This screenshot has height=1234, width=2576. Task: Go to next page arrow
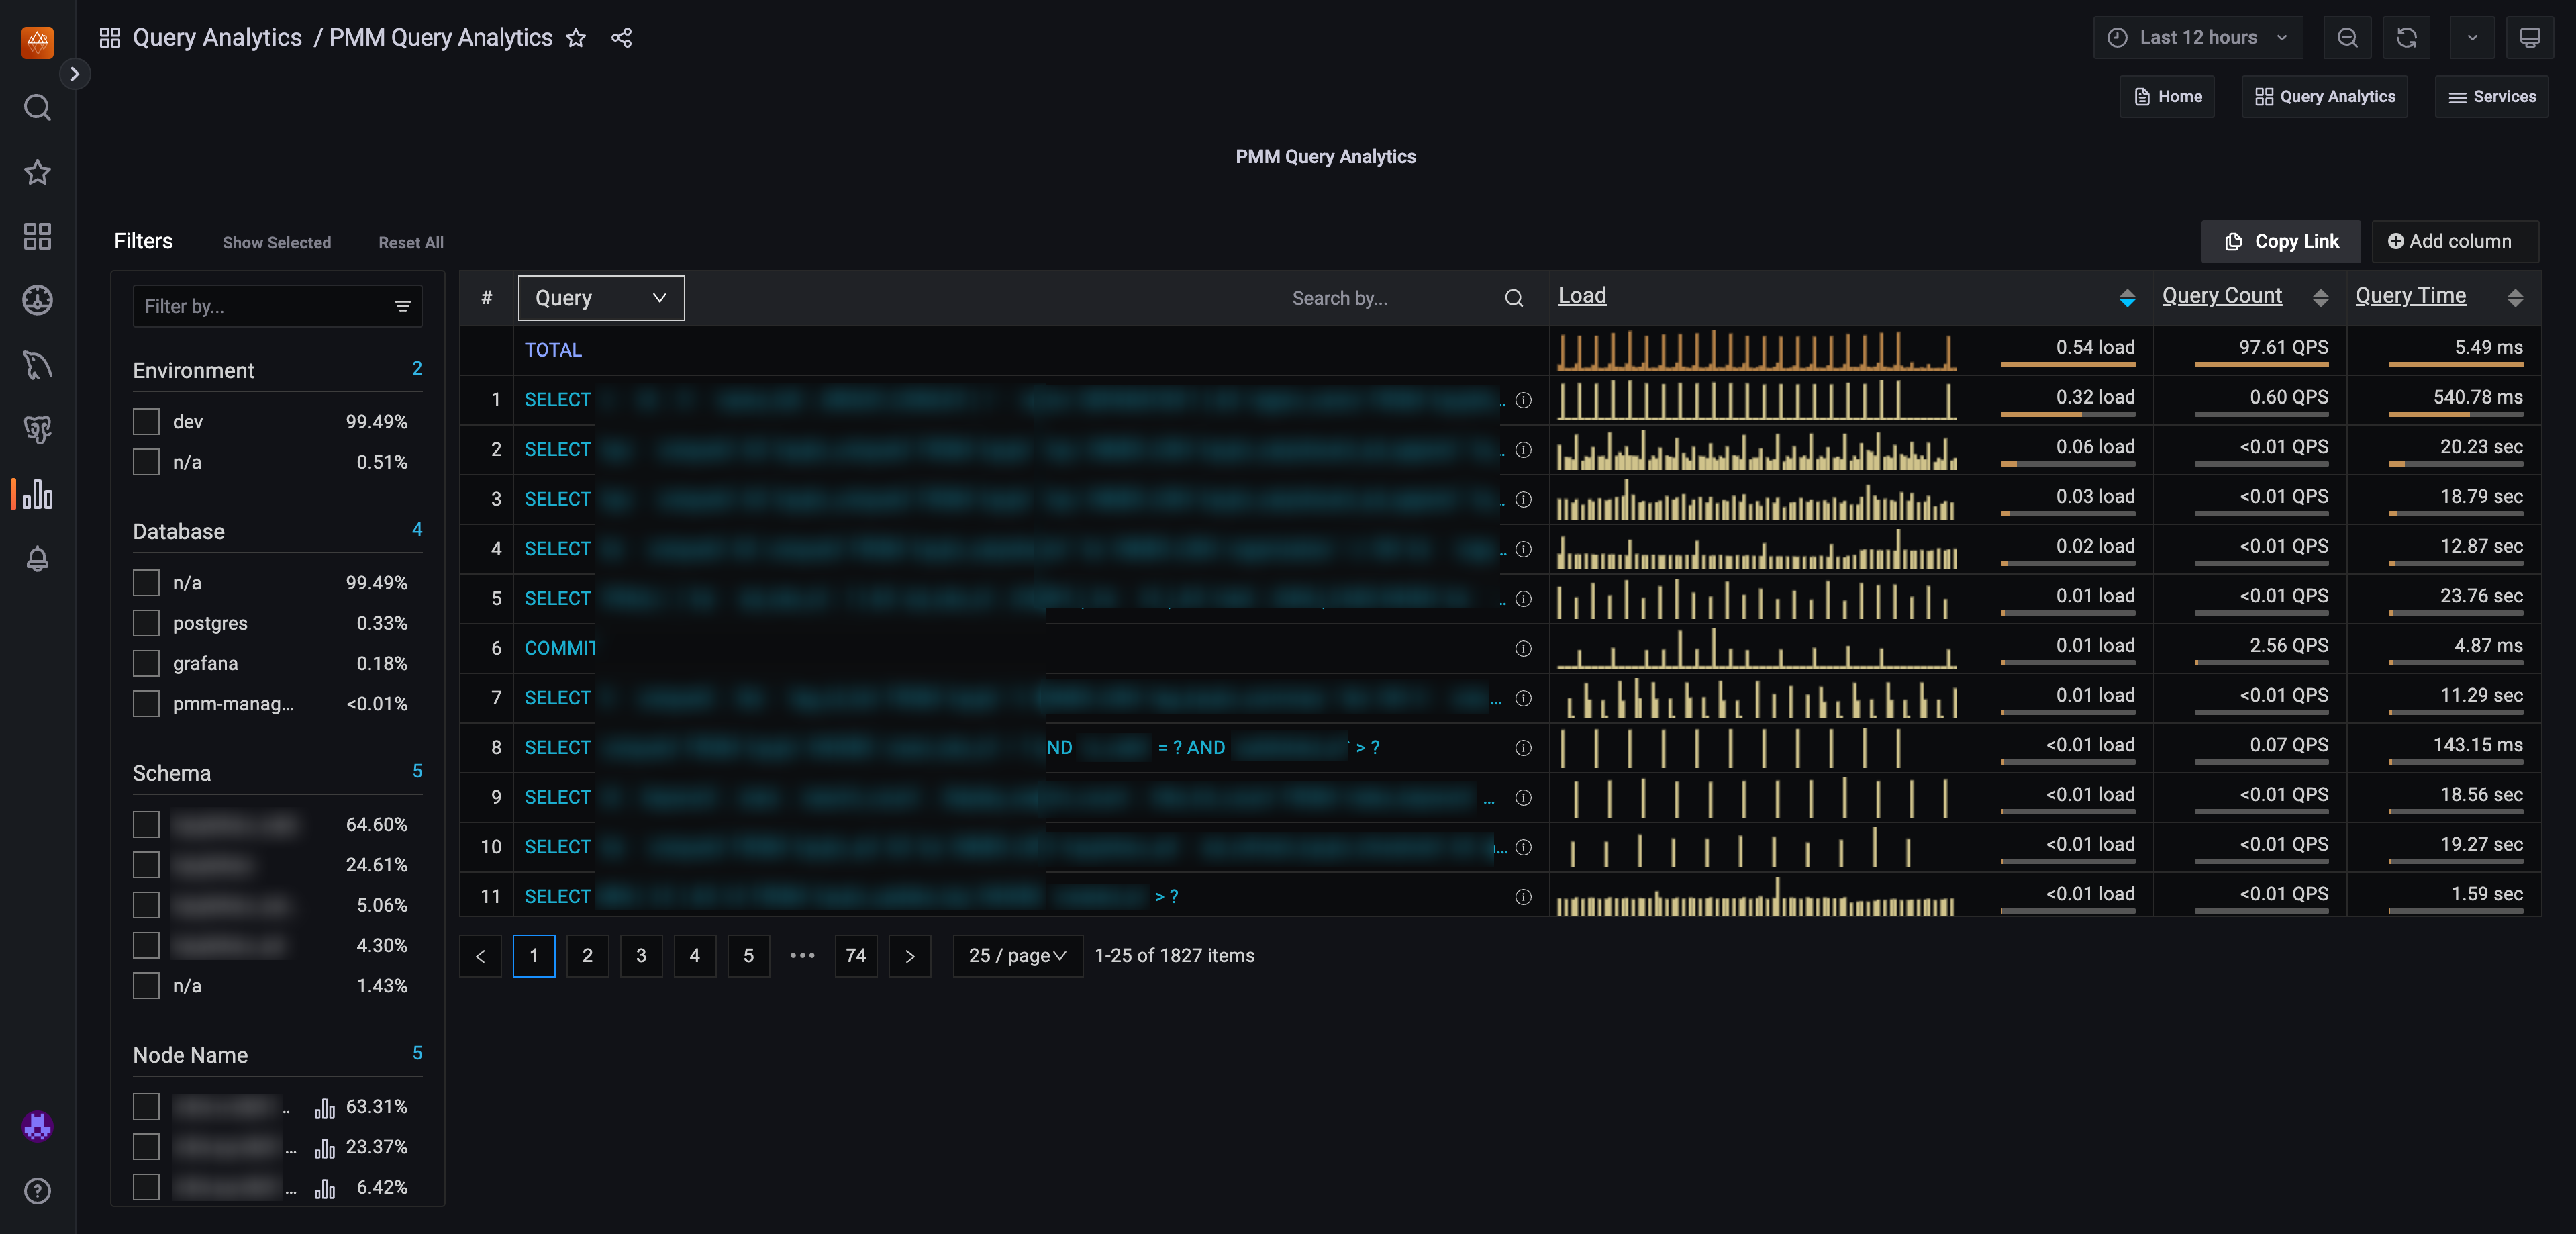point(909,956)
